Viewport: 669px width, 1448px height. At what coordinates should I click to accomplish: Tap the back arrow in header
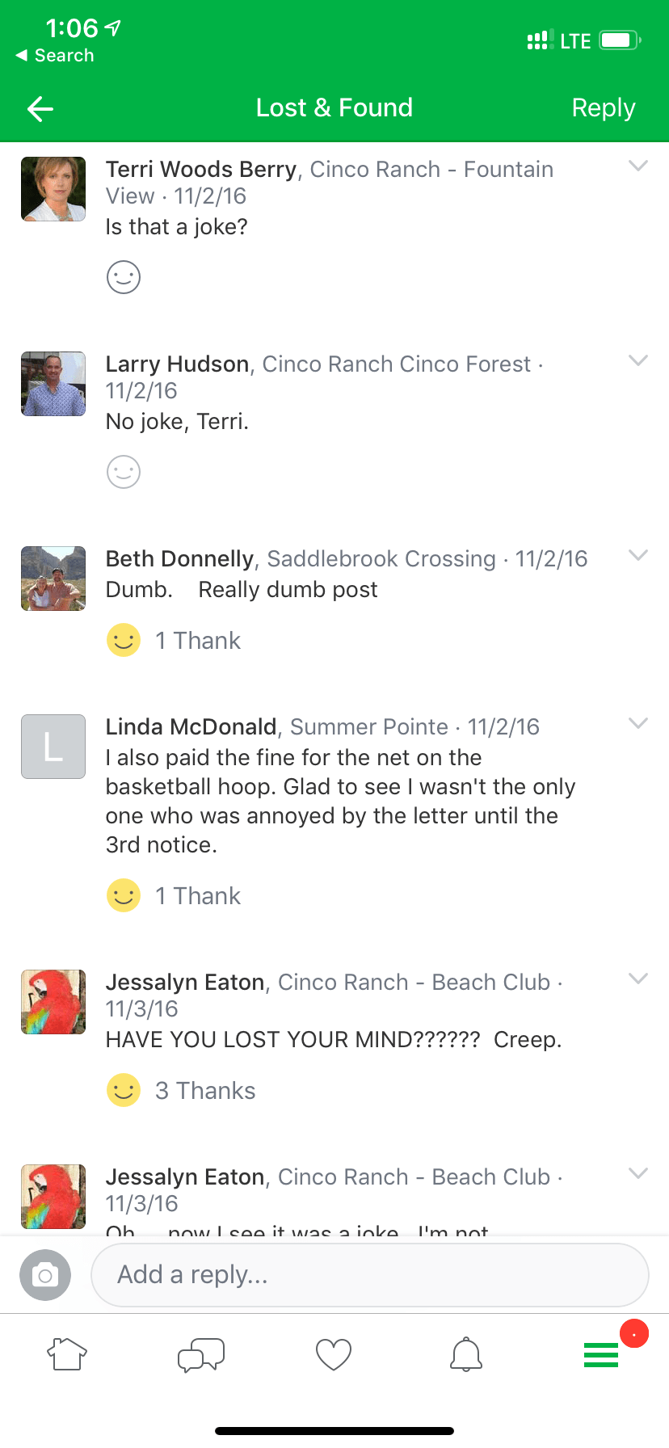point(40,108)
